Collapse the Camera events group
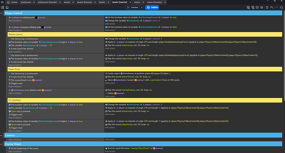Viewport: 285px width, 153px height. pyautogui.click(x=1, y=136)
